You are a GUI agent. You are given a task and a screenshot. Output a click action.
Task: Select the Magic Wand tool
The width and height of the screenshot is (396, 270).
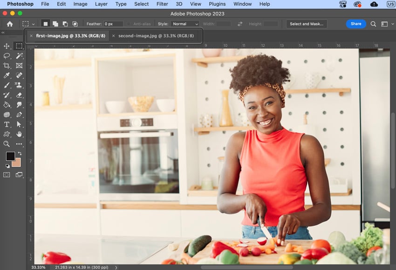(x=19, y=56)
